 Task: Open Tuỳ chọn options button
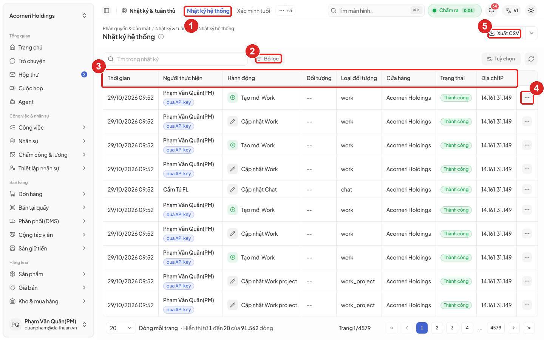click(x=501, y=59)
